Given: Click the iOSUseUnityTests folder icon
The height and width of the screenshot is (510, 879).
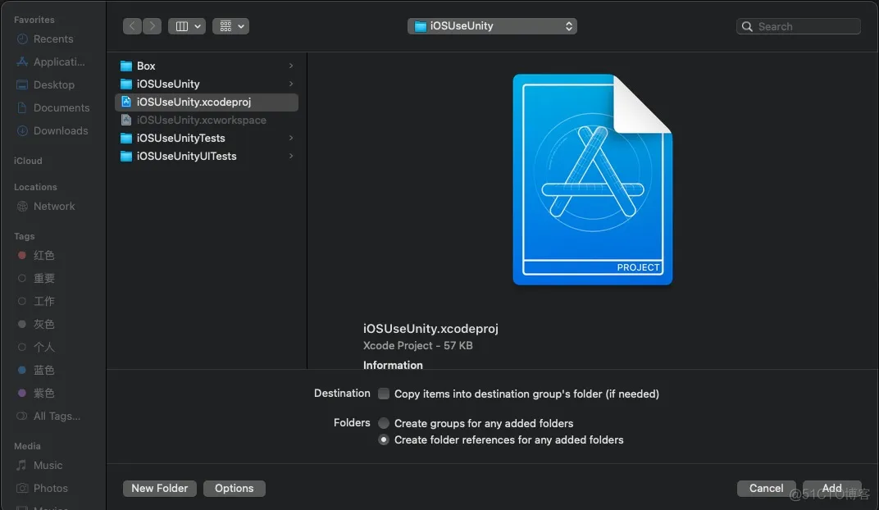Looking at the screenshot, I should (x=126, y=139).
